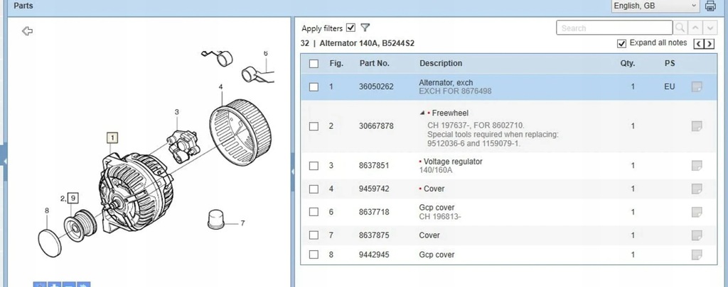Viewport: 728px width, 287px height.
Task: Click callout number 4 in diagram
Action: [220, 86]
